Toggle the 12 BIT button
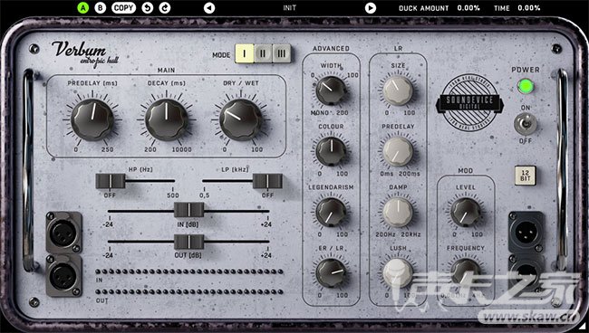589x333 pixels. (x=526, y=176)
